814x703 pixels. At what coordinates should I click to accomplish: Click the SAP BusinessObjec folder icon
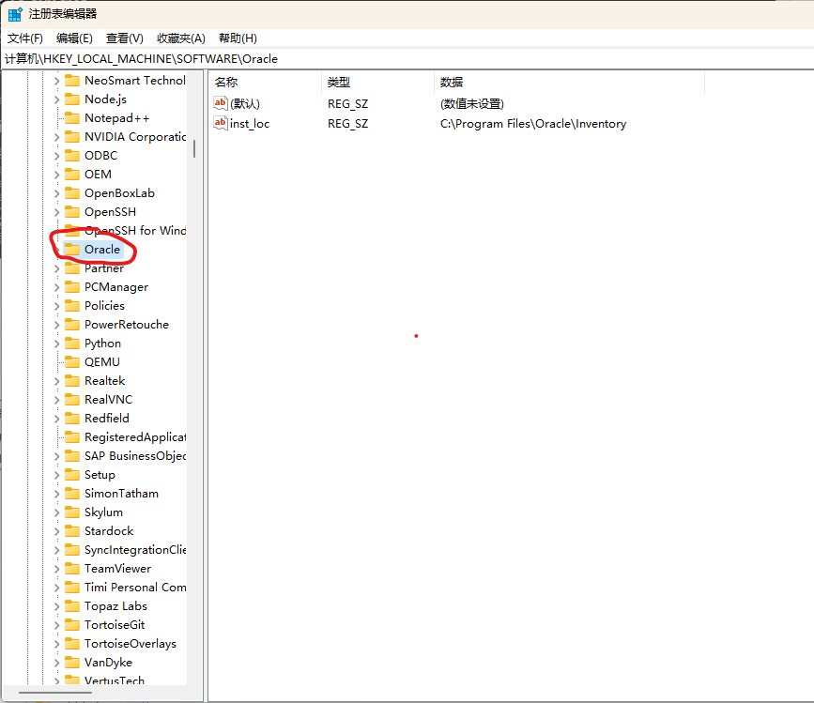[x=72, y=455]
